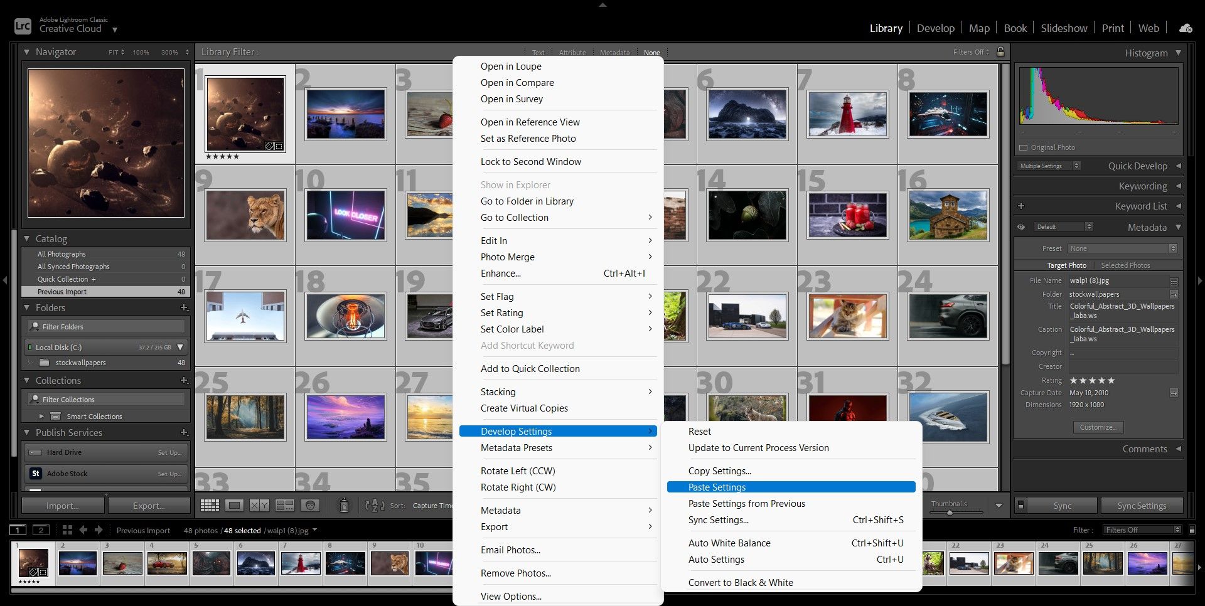Click the cloud sync status icon

(x=1186, y=28)
